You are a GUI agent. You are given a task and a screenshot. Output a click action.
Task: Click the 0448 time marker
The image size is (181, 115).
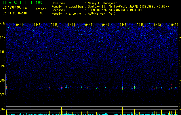pos(140,25)
